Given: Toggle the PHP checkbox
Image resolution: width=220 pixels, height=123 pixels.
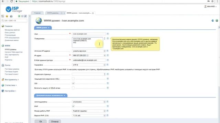Looking at the screenshot, I should [x=73, y=106].
